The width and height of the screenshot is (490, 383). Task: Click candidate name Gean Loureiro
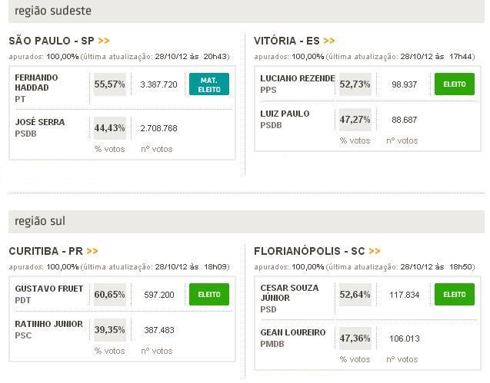[x=293, y=332]
